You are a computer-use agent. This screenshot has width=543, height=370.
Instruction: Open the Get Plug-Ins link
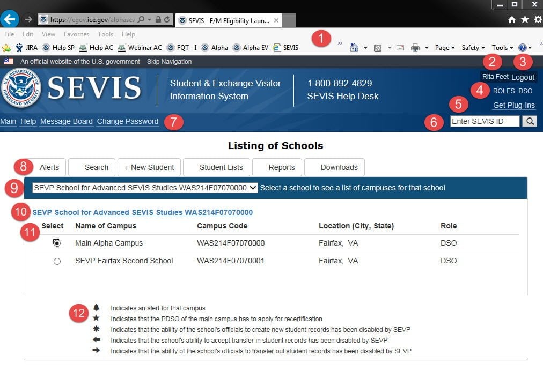pos(513,105)
